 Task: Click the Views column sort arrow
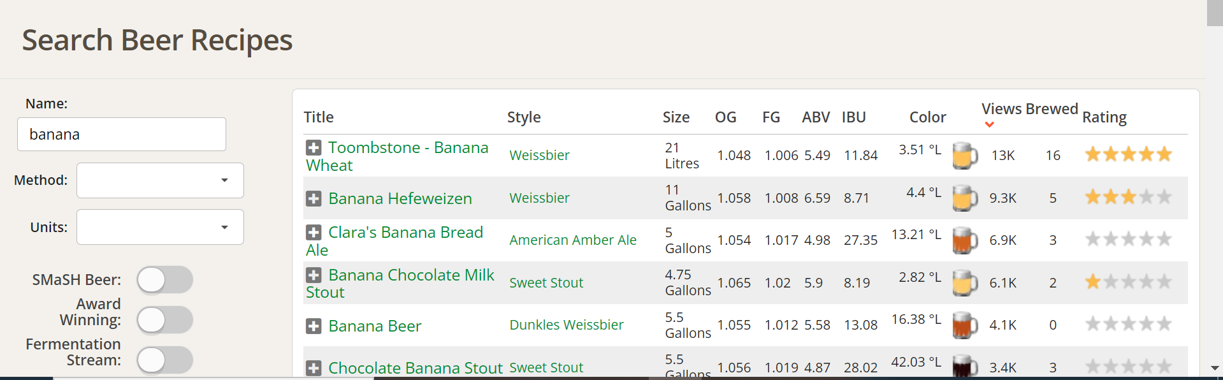989,125
